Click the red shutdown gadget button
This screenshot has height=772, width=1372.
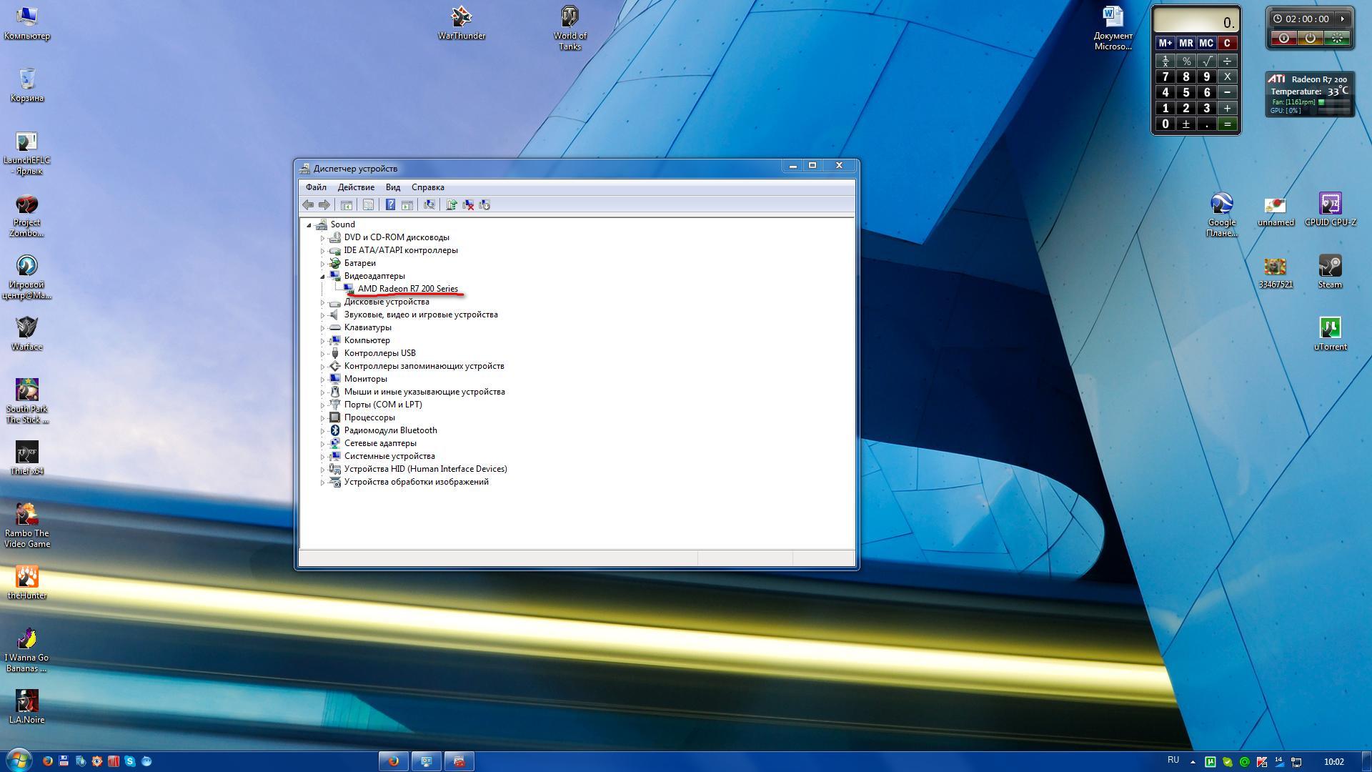pos(1284,39)
